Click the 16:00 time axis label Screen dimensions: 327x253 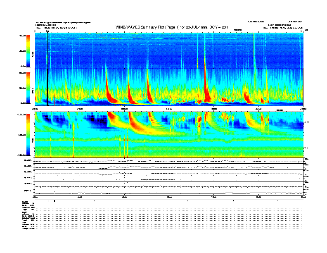pos(213,109)
